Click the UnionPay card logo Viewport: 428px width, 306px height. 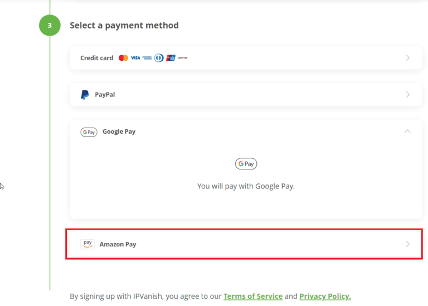click(171, 58)
